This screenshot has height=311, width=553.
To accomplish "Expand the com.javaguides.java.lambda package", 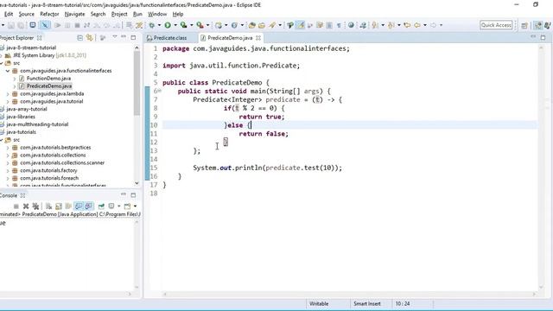I will point(8,94).
